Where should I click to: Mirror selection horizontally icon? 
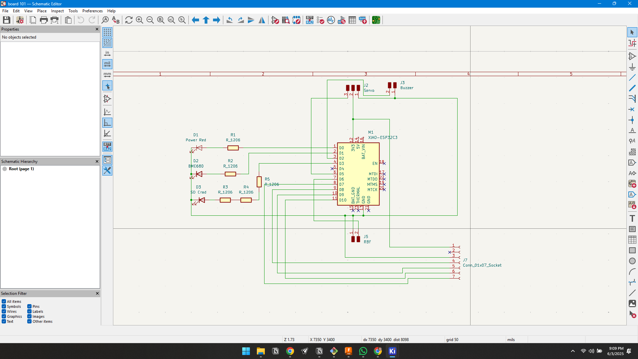coord(262,20)
